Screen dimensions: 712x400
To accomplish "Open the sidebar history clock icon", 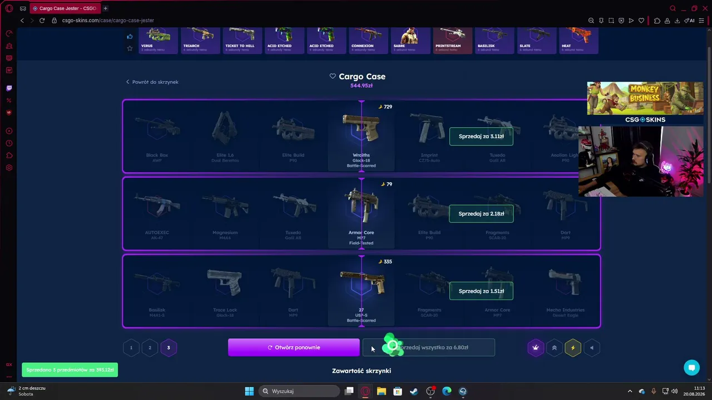I will point(9,143).
